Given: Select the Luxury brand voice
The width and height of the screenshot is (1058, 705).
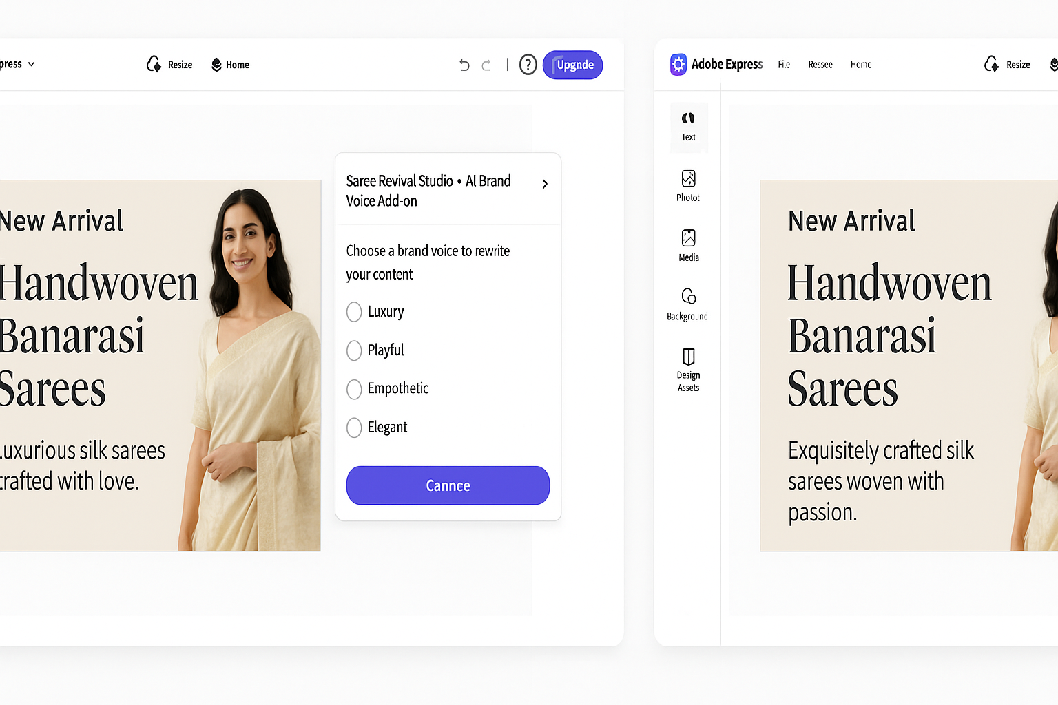Looking at the screenshot, I should [x=354, y=312].
